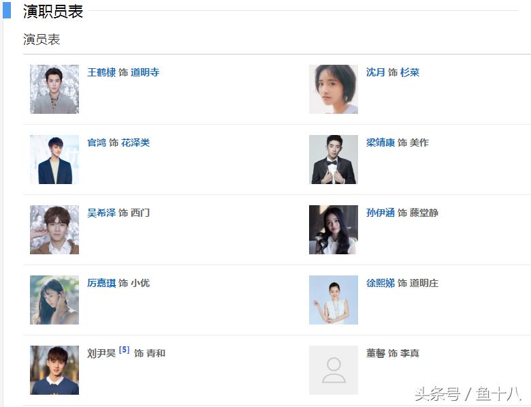The width and height of the screenshot is (531, 407).
Task: Open the portrait beside 梁靖康
Action: tap(333, 160)
